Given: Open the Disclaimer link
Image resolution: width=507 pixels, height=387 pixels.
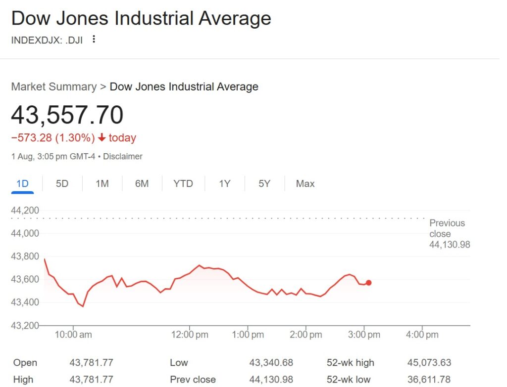Looking at the screenshot, I should (x=122, y=156).
